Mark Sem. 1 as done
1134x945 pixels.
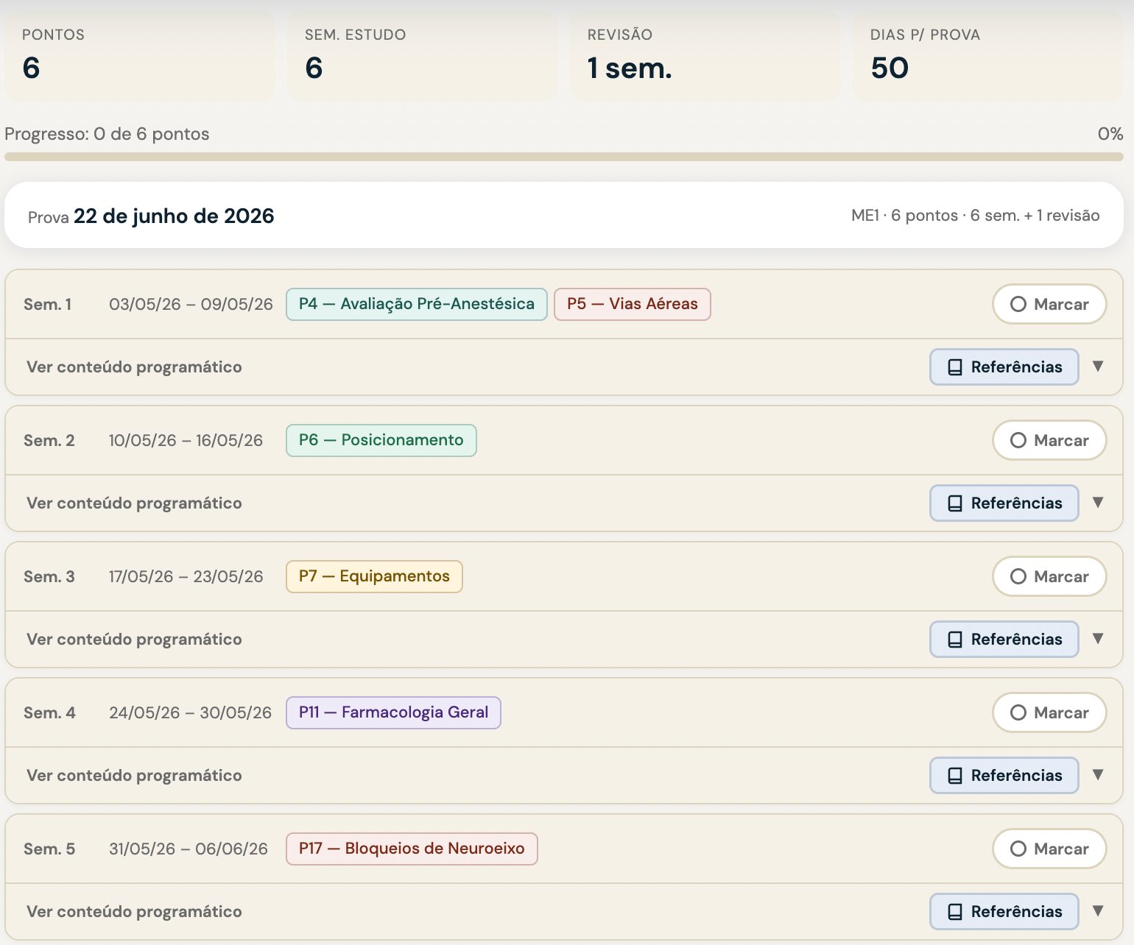1049,304
